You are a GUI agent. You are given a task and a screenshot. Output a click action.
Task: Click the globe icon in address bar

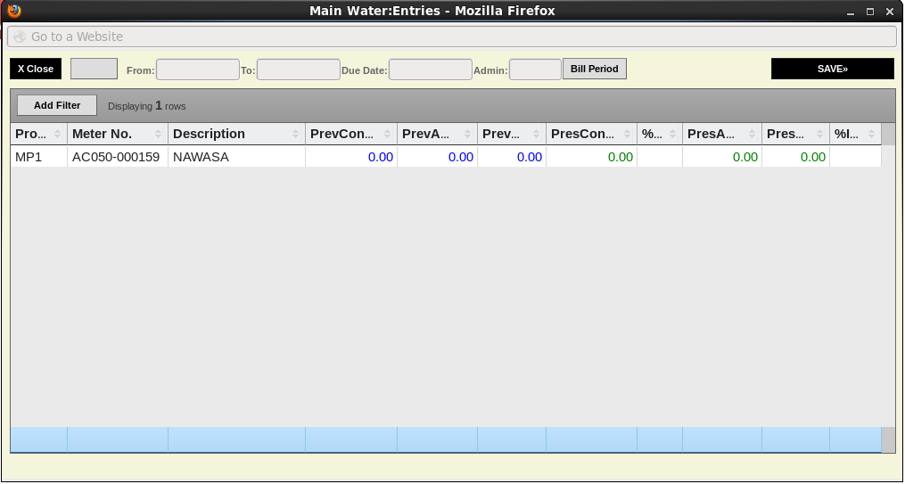(20, 37)
